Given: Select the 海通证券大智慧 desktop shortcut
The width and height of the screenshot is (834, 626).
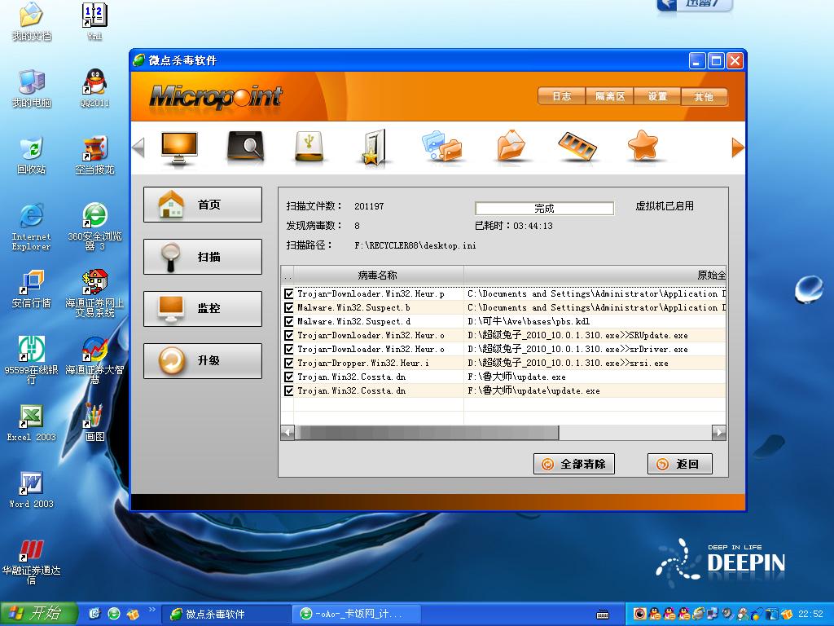Looking at the screenshot, I should (x=94, y=359).
